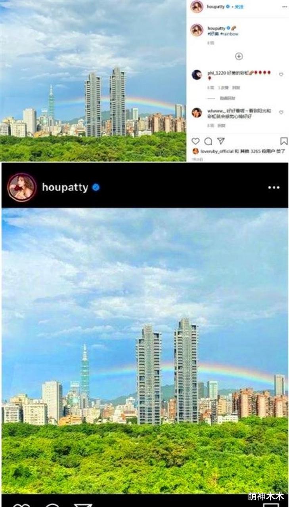This screenshot has height=507, width=289.
Task: Click houpatty's avatar beside the caption
Action: 197,30
